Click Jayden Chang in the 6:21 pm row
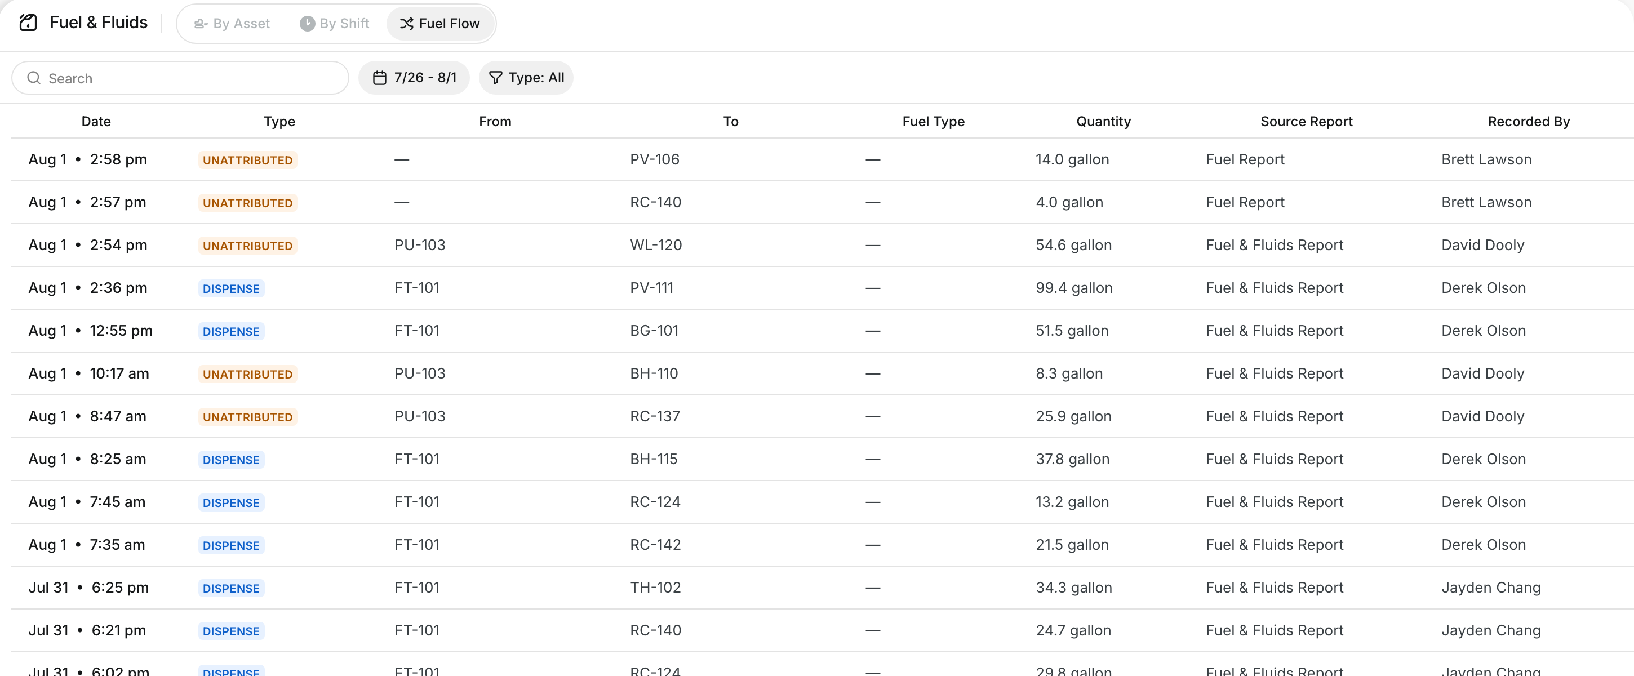 1491,631
